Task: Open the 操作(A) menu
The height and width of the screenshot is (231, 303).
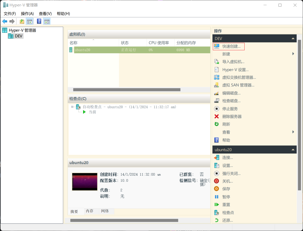Action: pyautogui.click(x=27, y=14)
